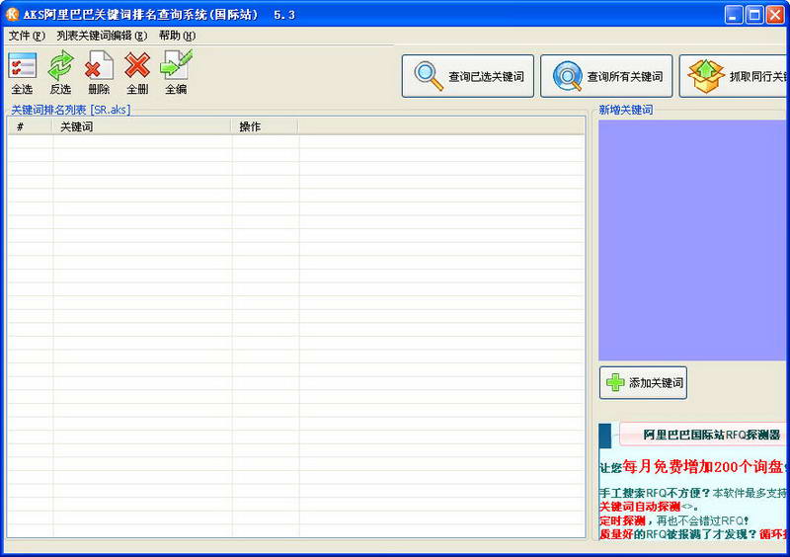Click the 查询所有关键词 search button
The image size is (790, 557).
pos(606,76)
